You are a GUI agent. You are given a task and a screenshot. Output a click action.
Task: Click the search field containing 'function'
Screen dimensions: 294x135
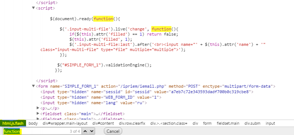coord(42,131)
